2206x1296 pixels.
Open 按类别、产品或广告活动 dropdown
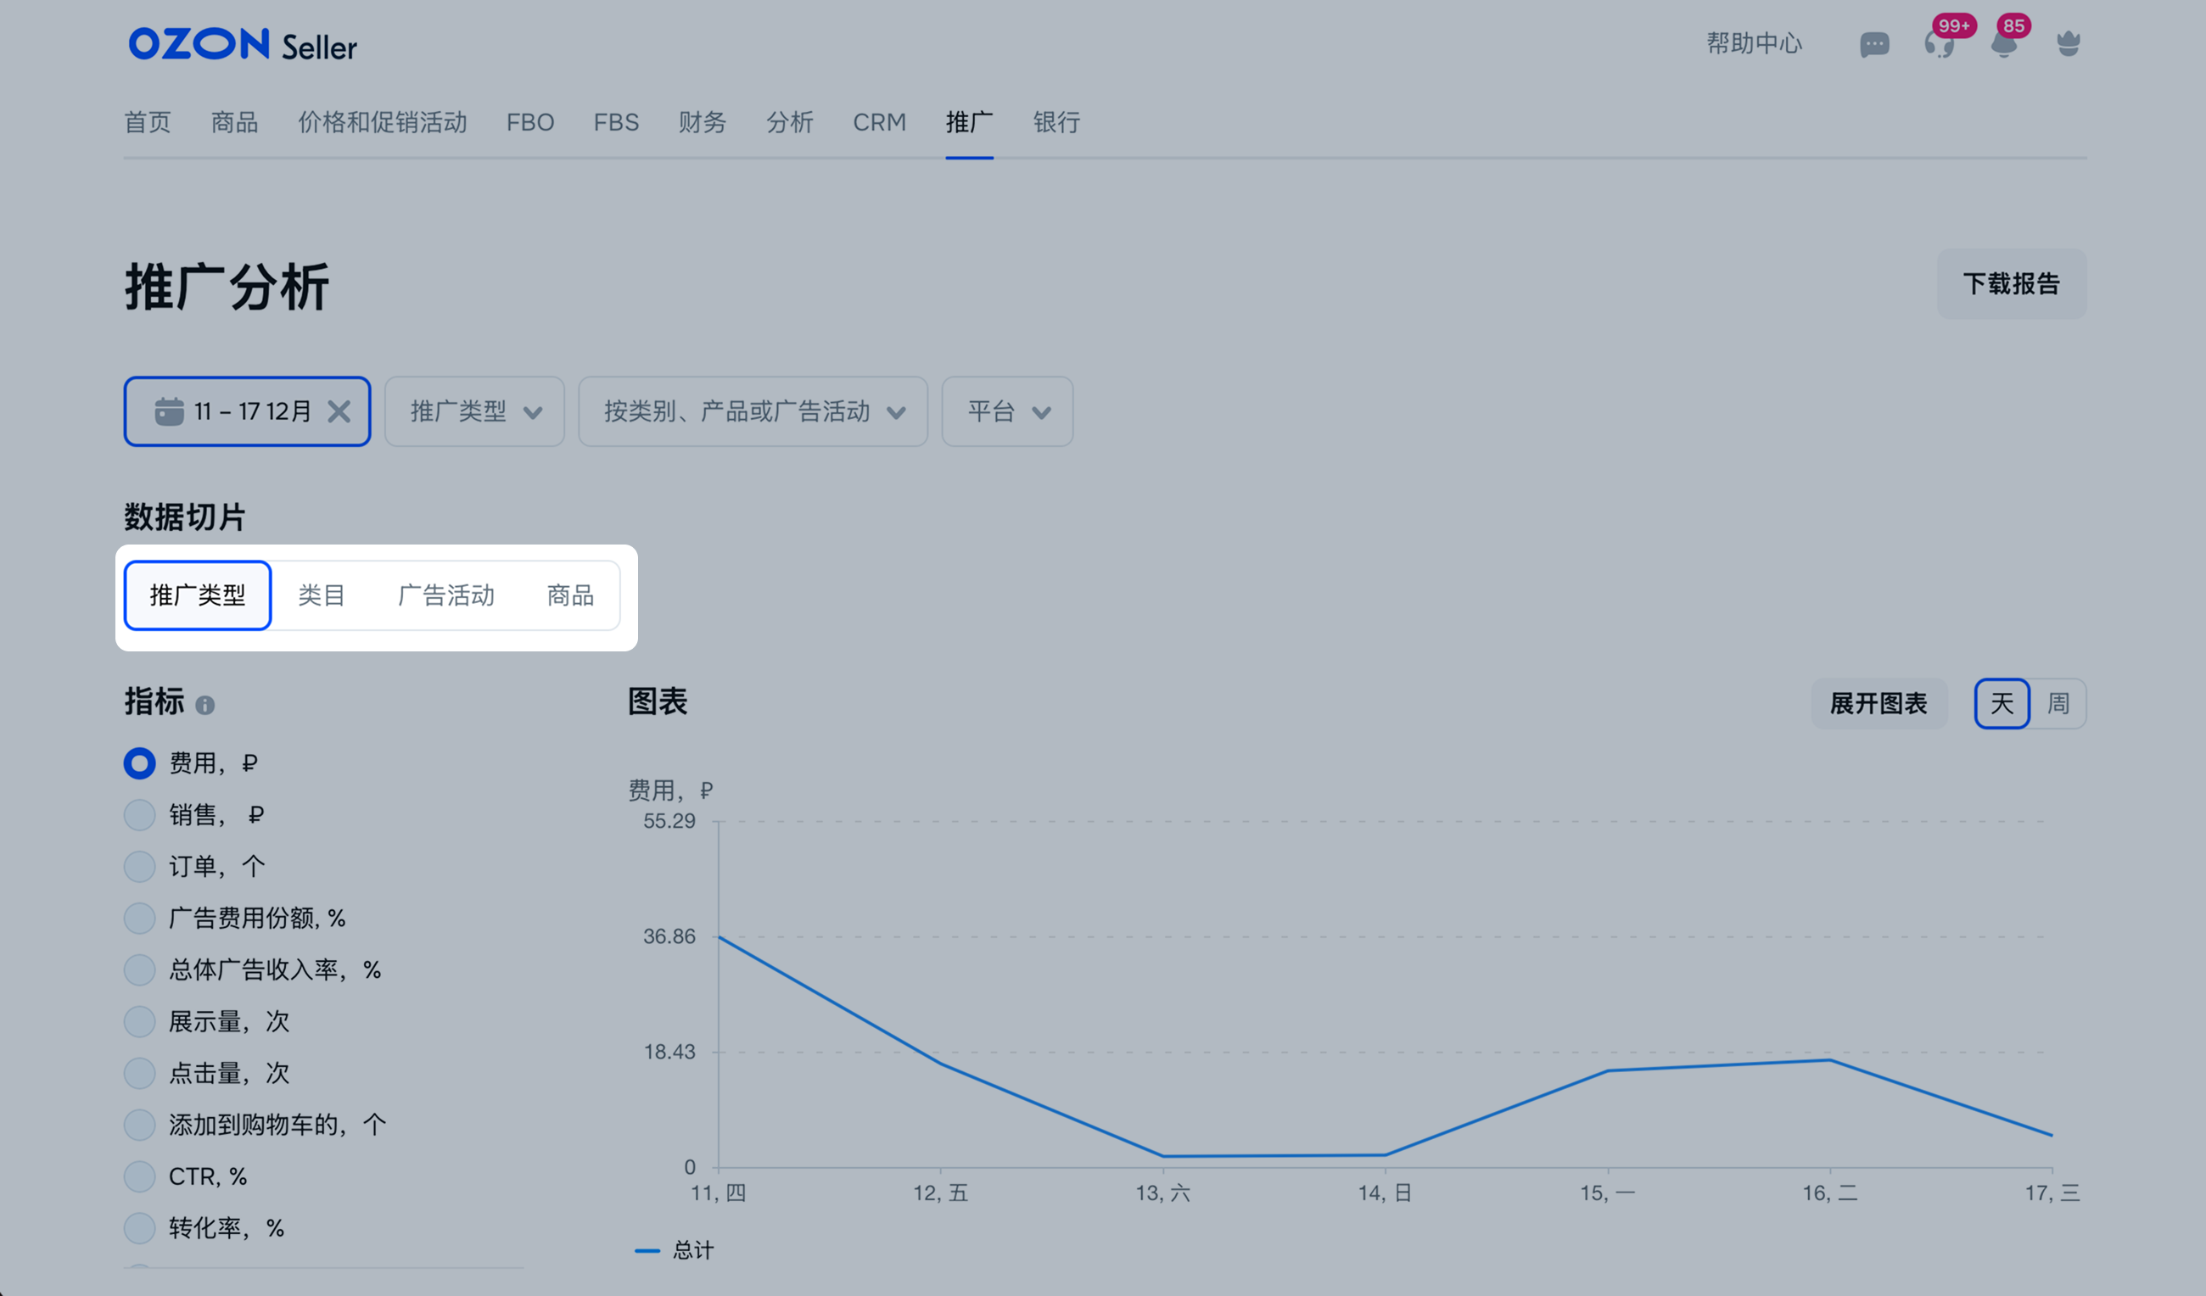pos(753,411)
